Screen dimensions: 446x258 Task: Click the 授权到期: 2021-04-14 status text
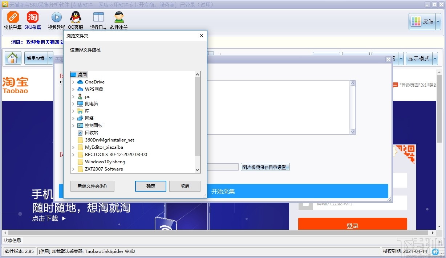405,251
